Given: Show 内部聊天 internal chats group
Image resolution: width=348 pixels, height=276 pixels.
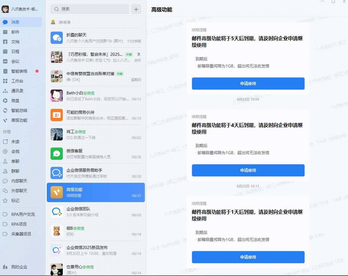Looking at the screenshot, I should (x=21, y=181).
